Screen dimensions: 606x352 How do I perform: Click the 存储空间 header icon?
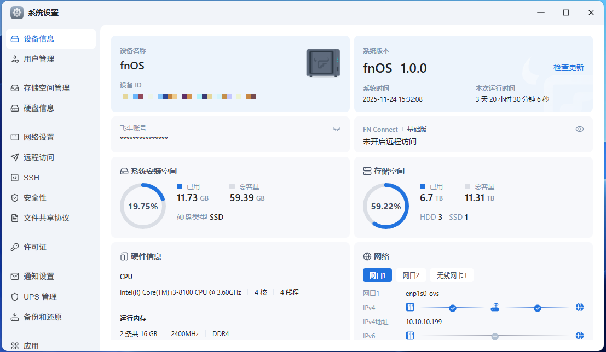367,171
